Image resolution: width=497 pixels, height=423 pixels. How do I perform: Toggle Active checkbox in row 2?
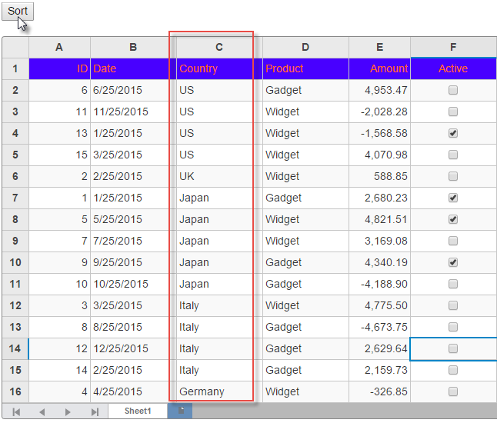click(453, 90)
